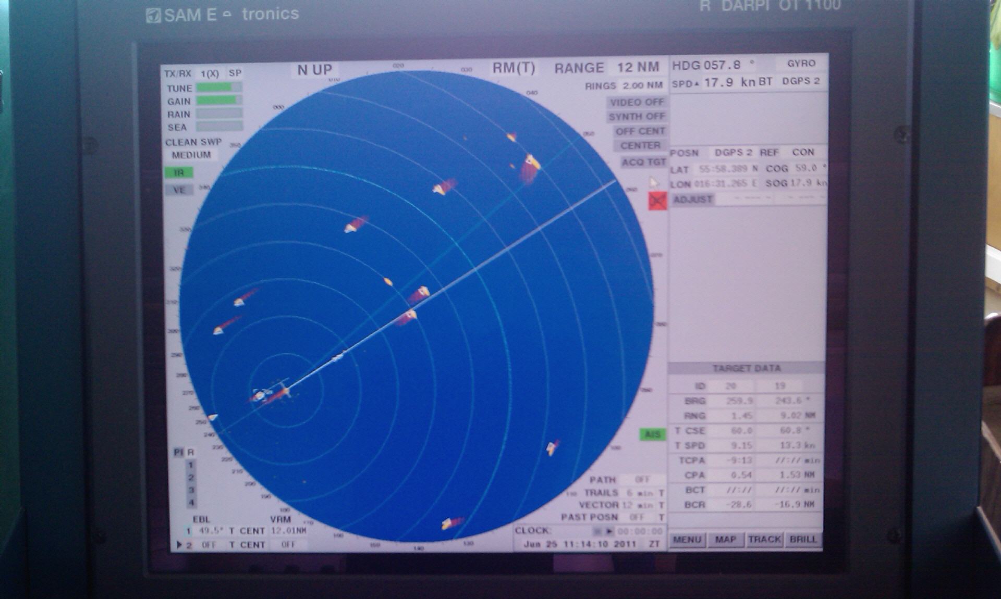Click parallel index line 4 button
Image resolution: width=1001 pixels, height=599 pixels.
tap(191, 503)
